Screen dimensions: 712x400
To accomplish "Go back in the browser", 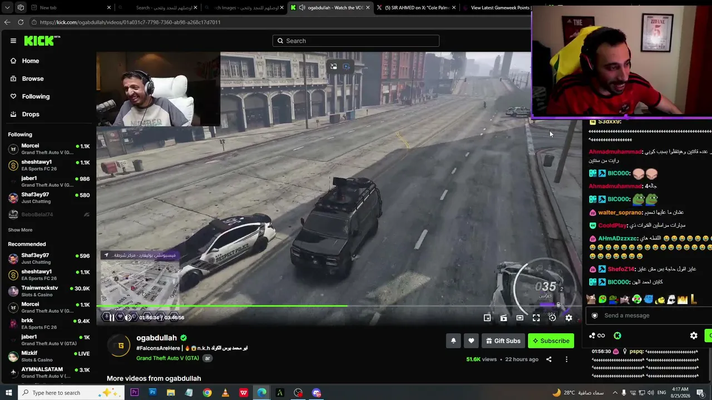I will coord(7,22).
